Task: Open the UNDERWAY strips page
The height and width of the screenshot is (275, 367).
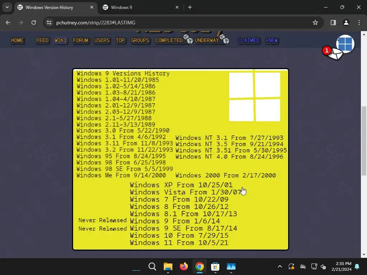Action: tap(207, 40)
